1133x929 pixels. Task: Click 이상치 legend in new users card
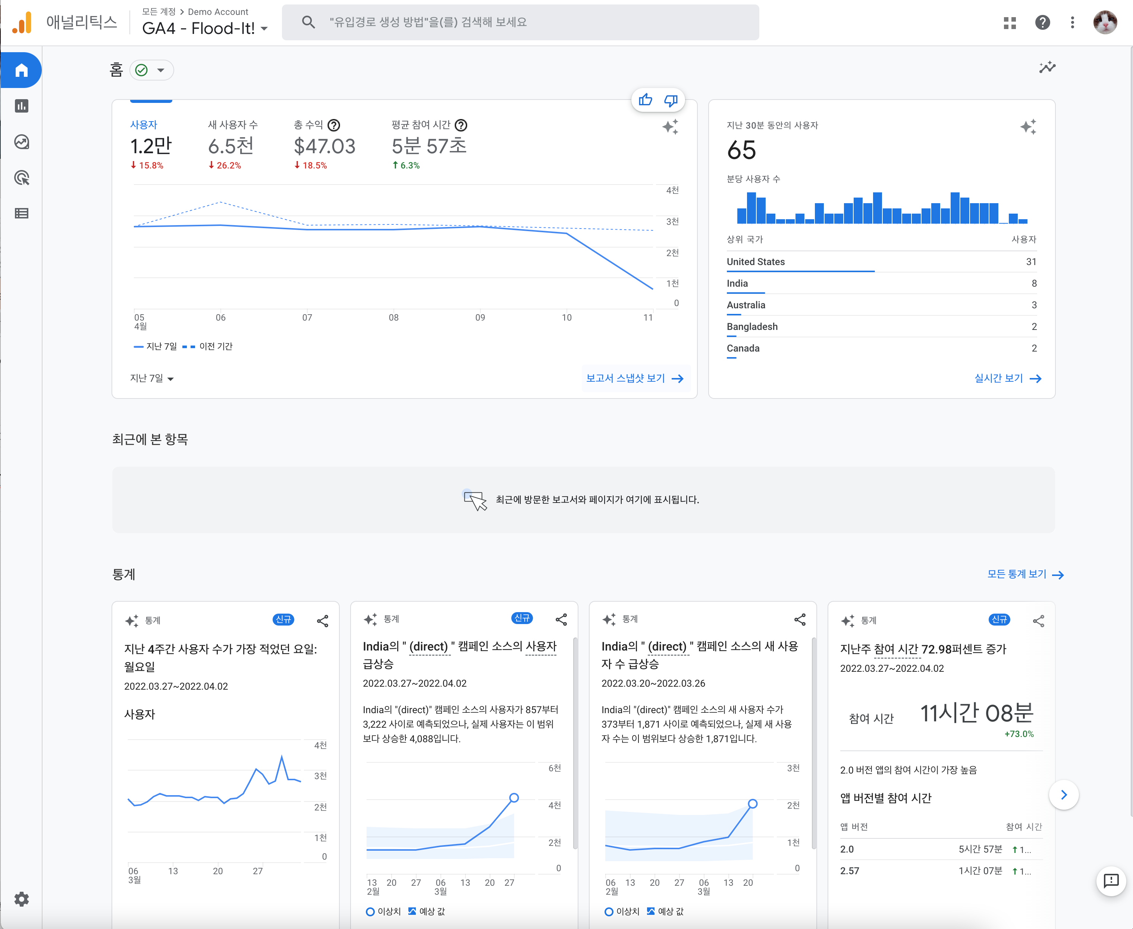622,911
